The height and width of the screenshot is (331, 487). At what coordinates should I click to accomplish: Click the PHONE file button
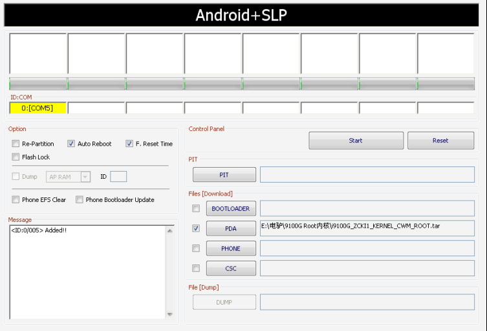click(231, 248)
